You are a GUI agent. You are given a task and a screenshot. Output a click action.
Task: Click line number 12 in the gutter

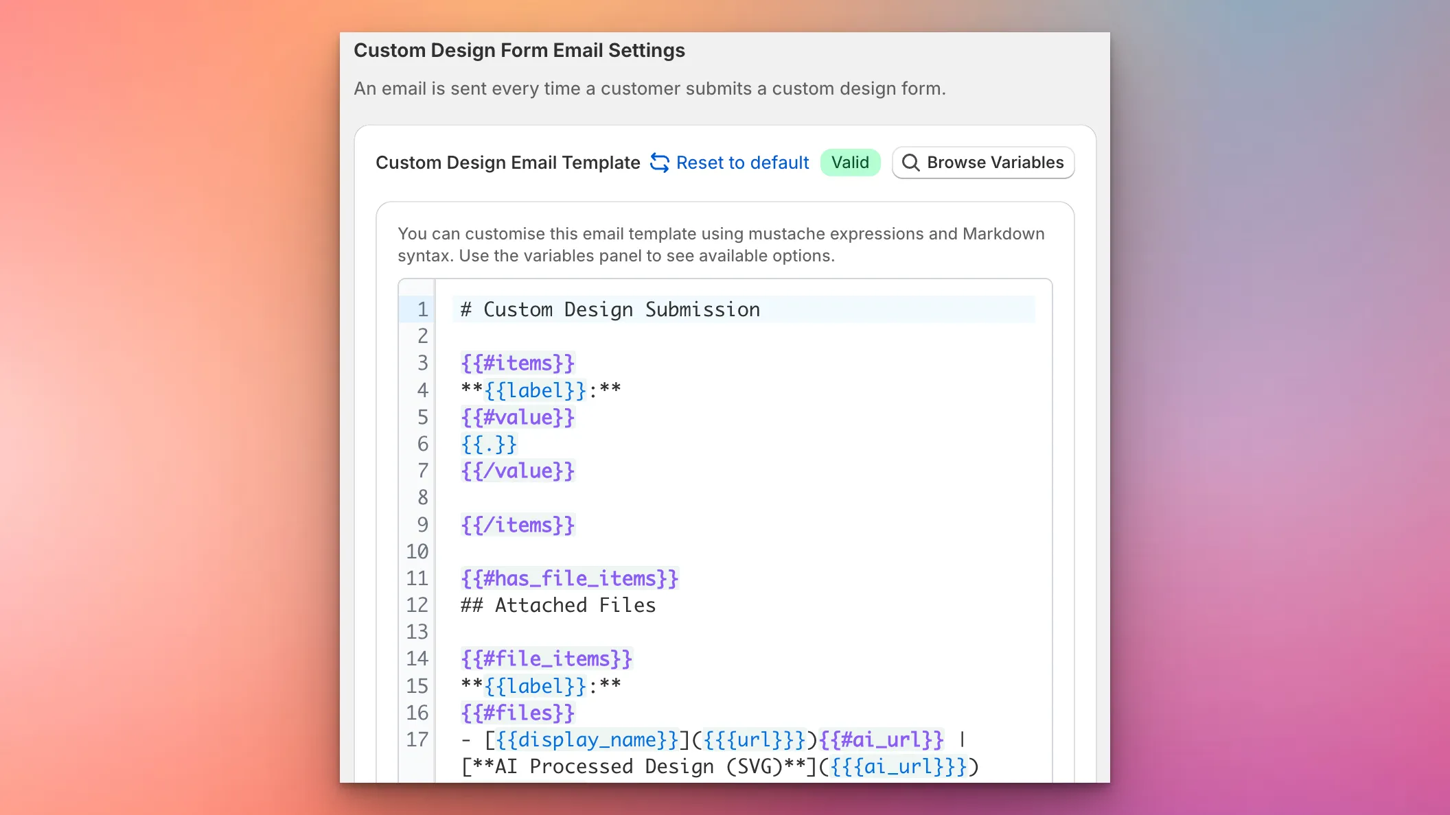click(x=416, y=605)
